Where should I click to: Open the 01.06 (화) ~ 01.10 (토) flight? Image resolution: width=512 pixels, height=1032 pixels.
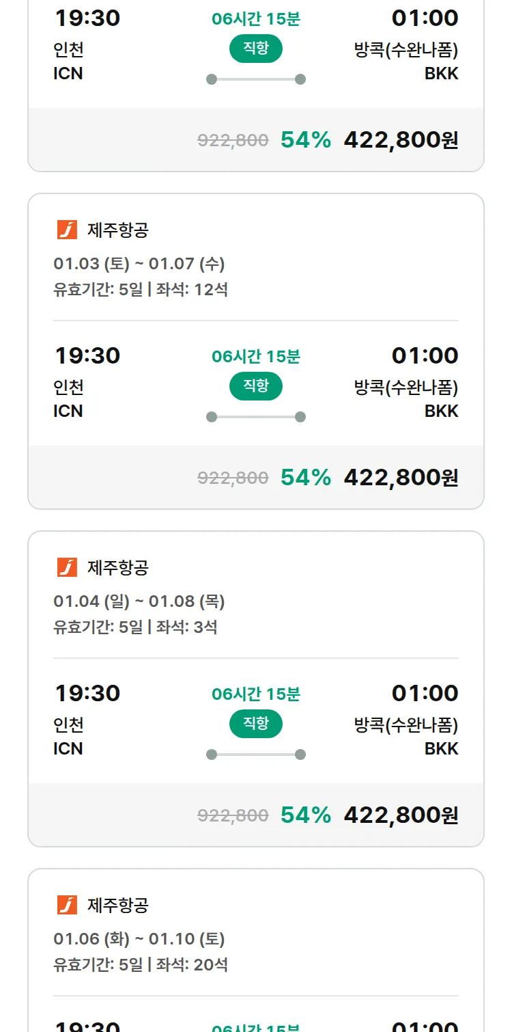tap(139, 939)
